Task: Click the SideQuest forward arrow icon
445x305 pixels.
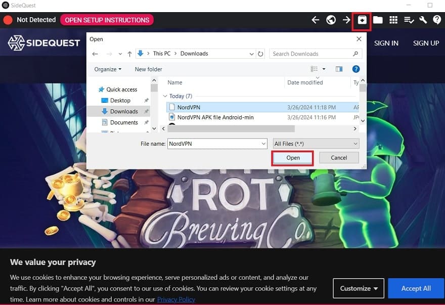Action: 346,20
